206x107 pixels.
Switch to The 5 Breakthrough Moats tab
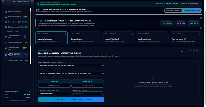(191, 11)
